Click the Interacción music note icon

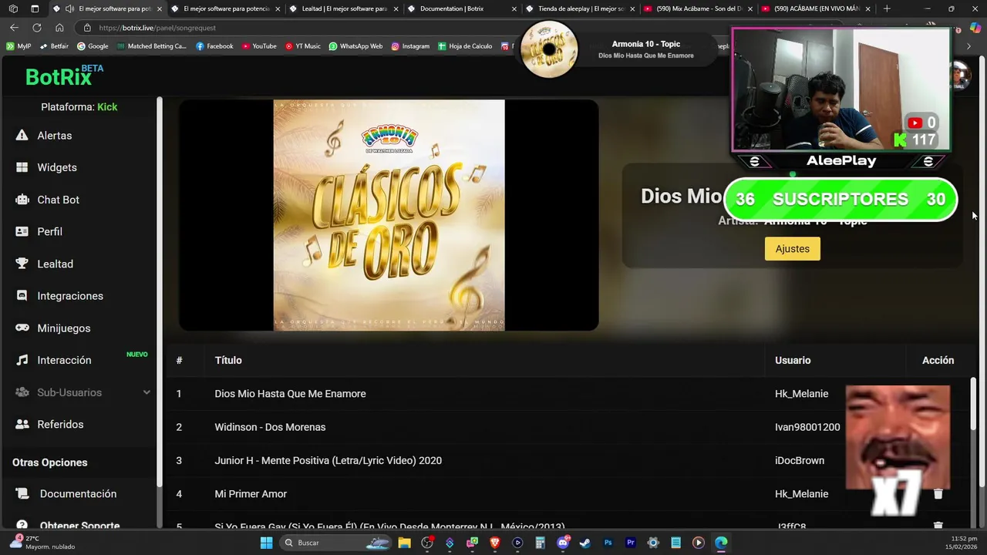coord(22,360)
